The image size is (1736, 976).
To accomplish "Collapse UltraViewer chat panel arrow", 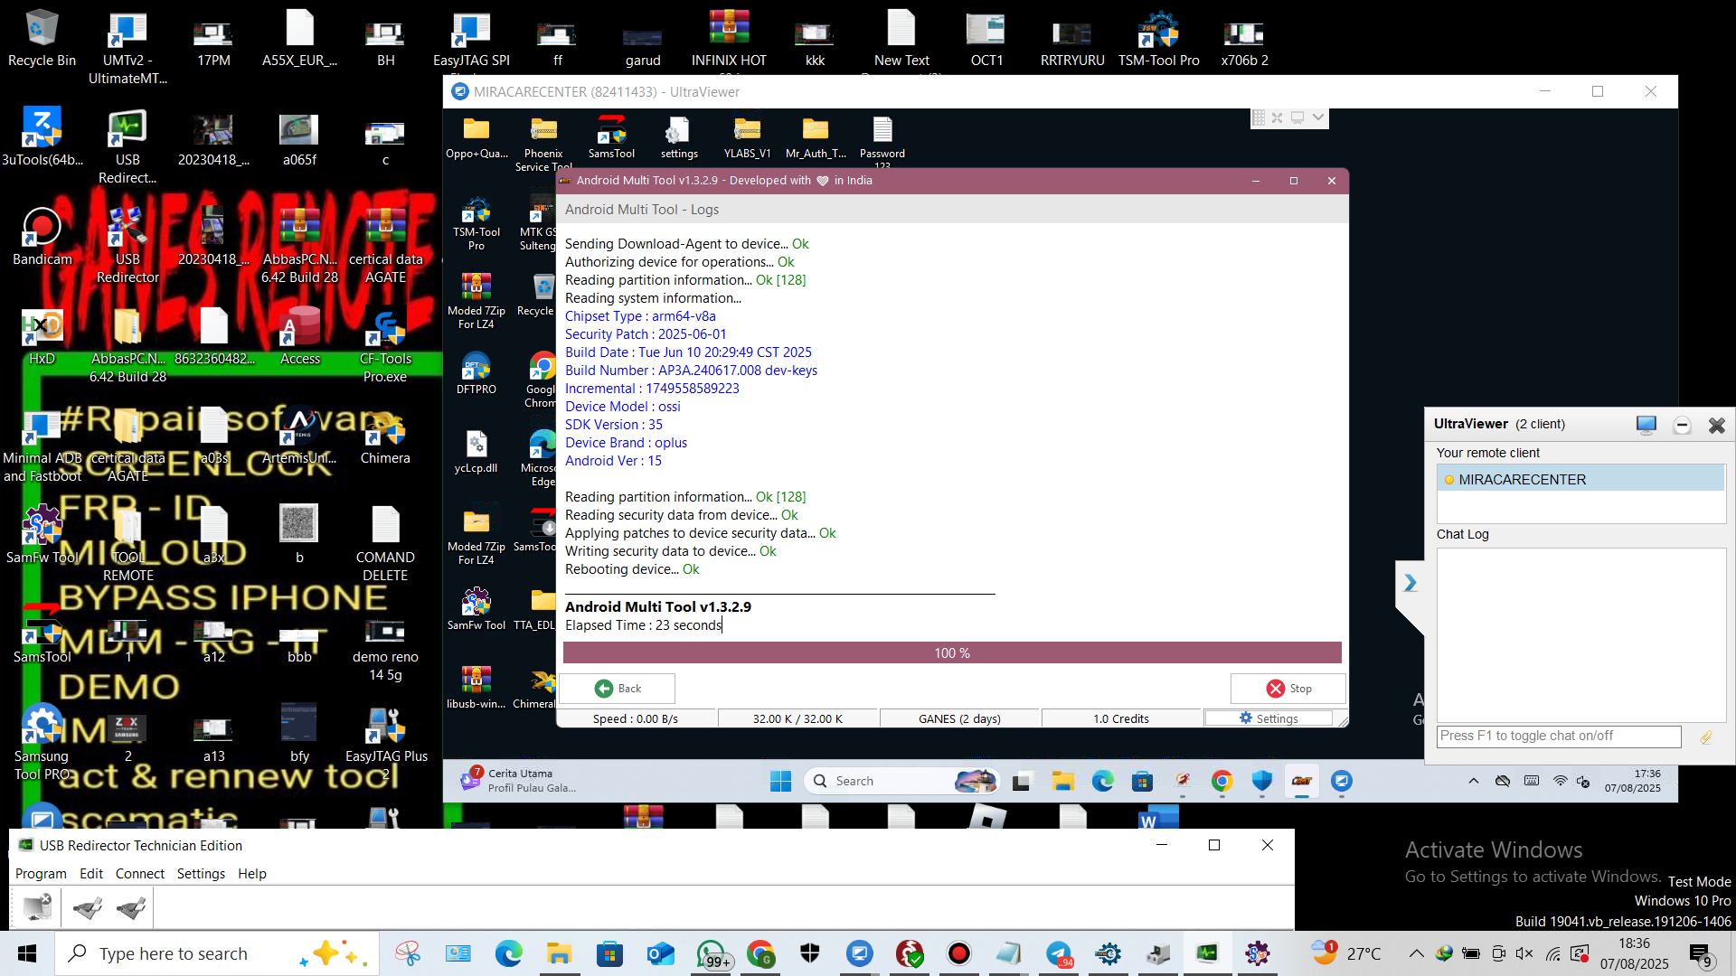I will pos(1410,583).
